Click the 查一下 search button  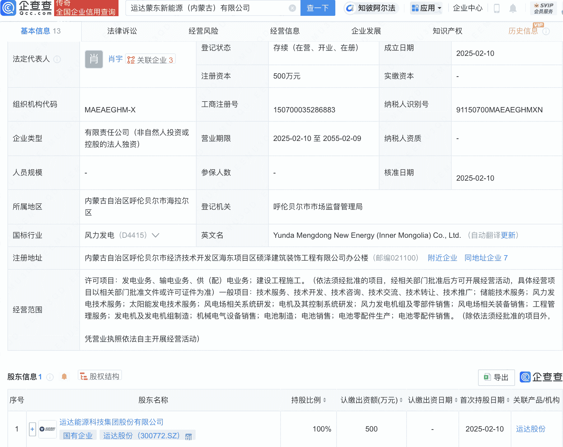318,8
